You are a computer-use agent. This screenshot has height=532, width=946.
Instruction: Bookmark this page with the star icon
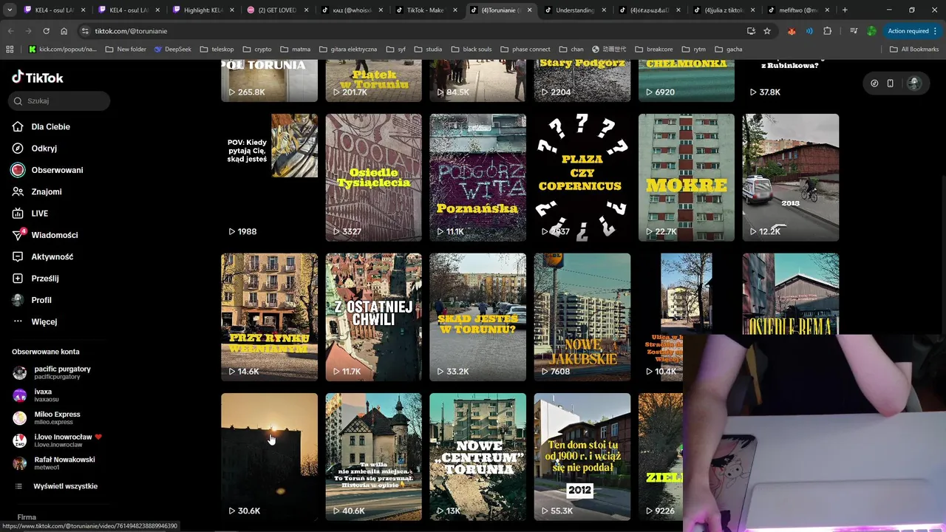767,31
